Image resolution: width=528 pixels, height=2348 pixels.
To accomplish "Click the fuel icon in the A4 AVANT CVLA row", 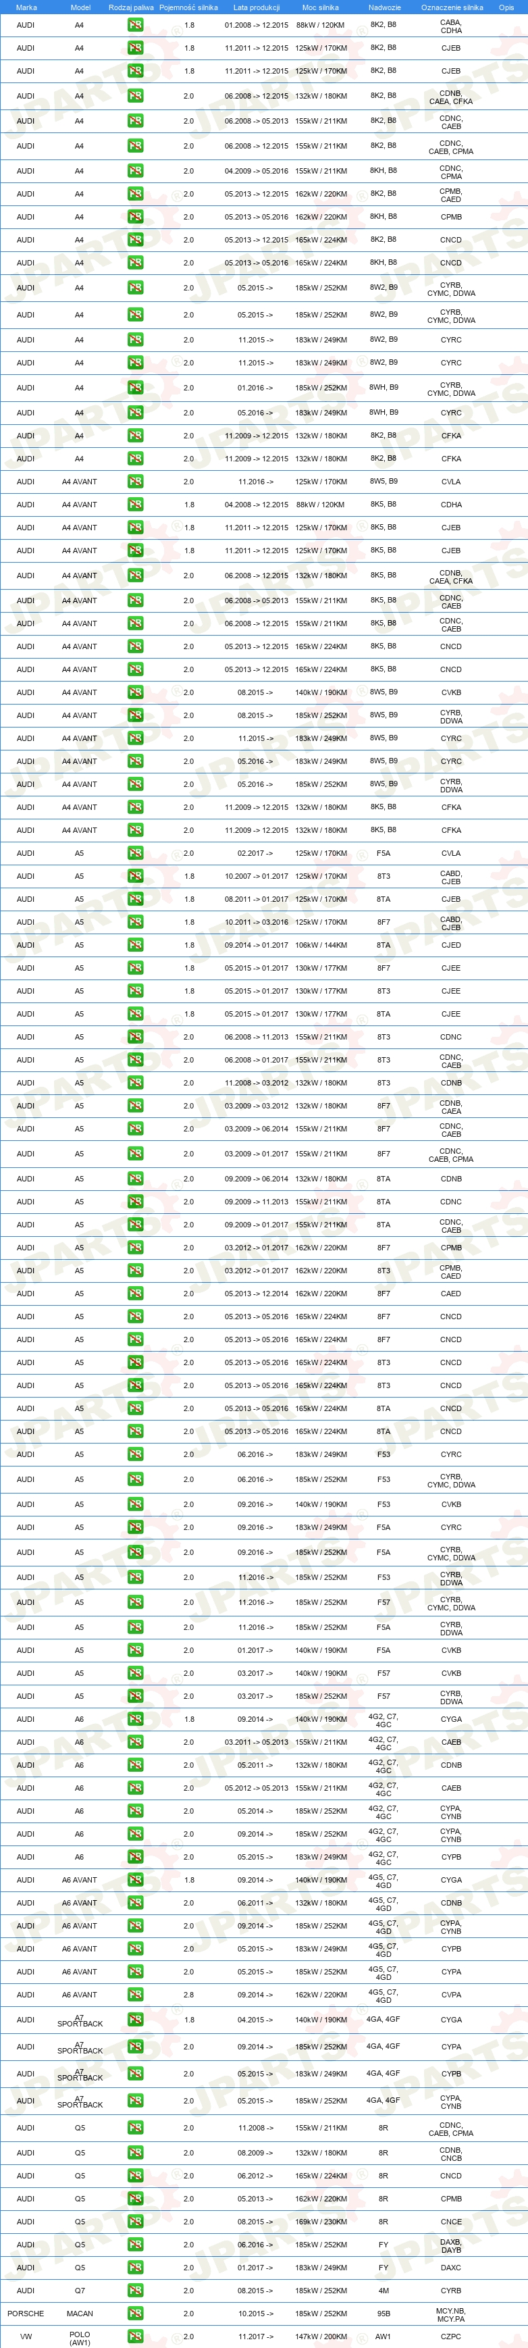I will [135, 481].
